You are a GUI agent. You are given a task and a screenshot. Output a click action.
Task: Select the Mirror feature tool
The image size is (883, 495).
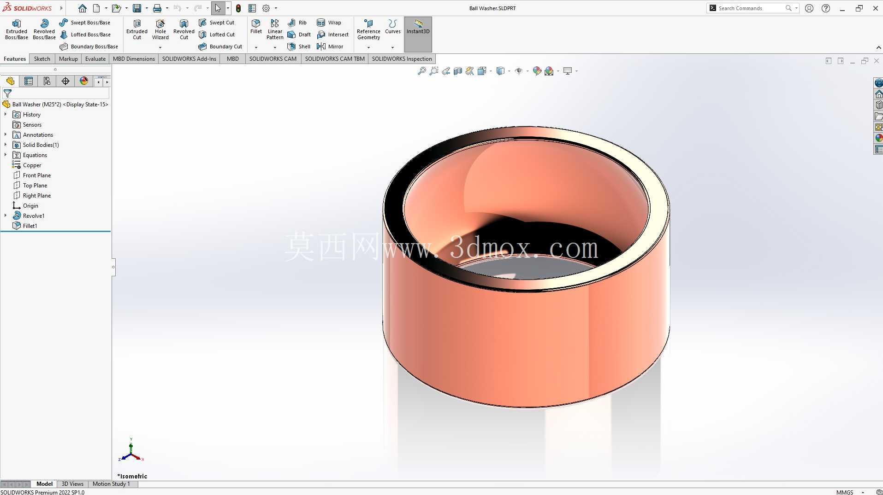click(x=330, y=47)
